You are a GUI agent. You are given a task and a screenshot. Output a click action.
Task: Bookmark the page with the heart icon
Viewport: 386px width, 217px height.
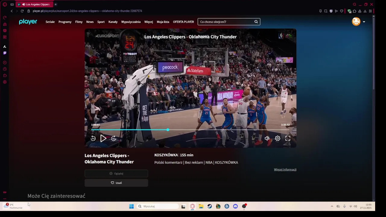pyautogui.click(x=341, y=11)
